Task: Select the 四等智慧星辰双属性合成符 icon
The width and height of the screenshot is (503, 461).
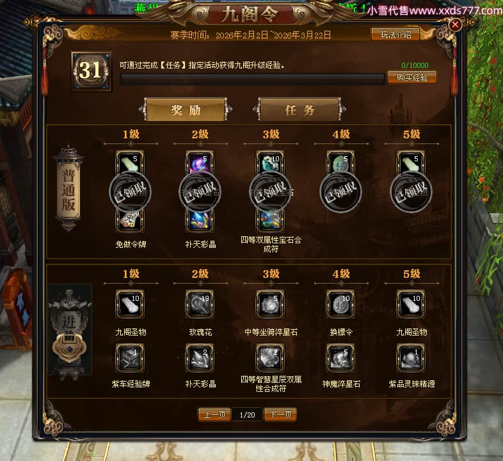Action: point(270,358)
